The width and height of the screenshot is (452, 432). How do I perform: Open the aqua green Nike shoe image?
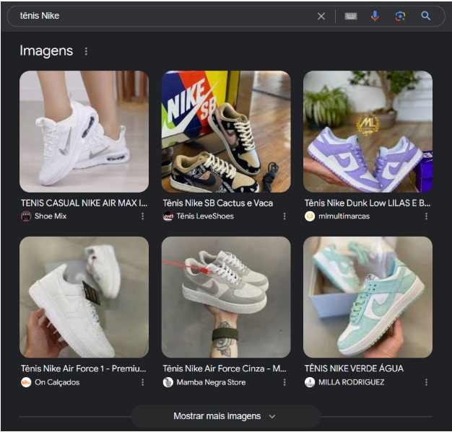(368, 297)
